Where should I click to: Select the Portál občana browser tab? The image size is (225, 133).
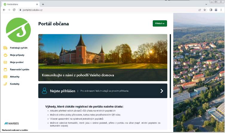(x=21, y=4)
